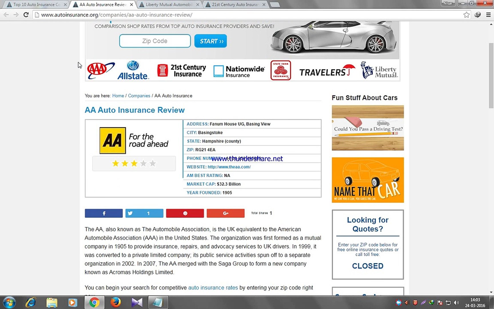Click the AA Auto Insurance Review heading

coord(135,110)
